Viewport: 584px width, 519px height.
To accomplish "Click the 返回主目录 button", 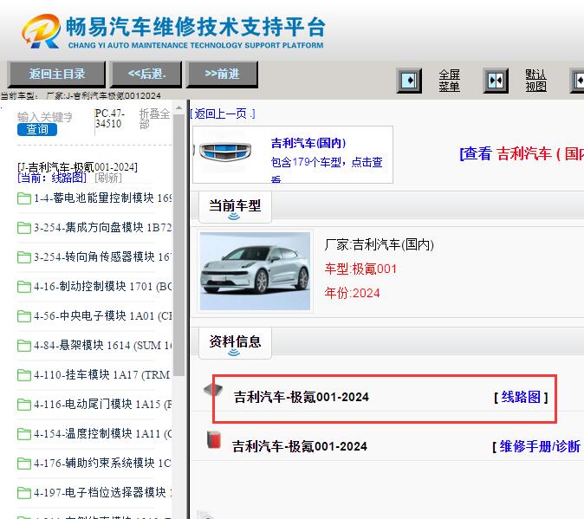I will 56,75.
